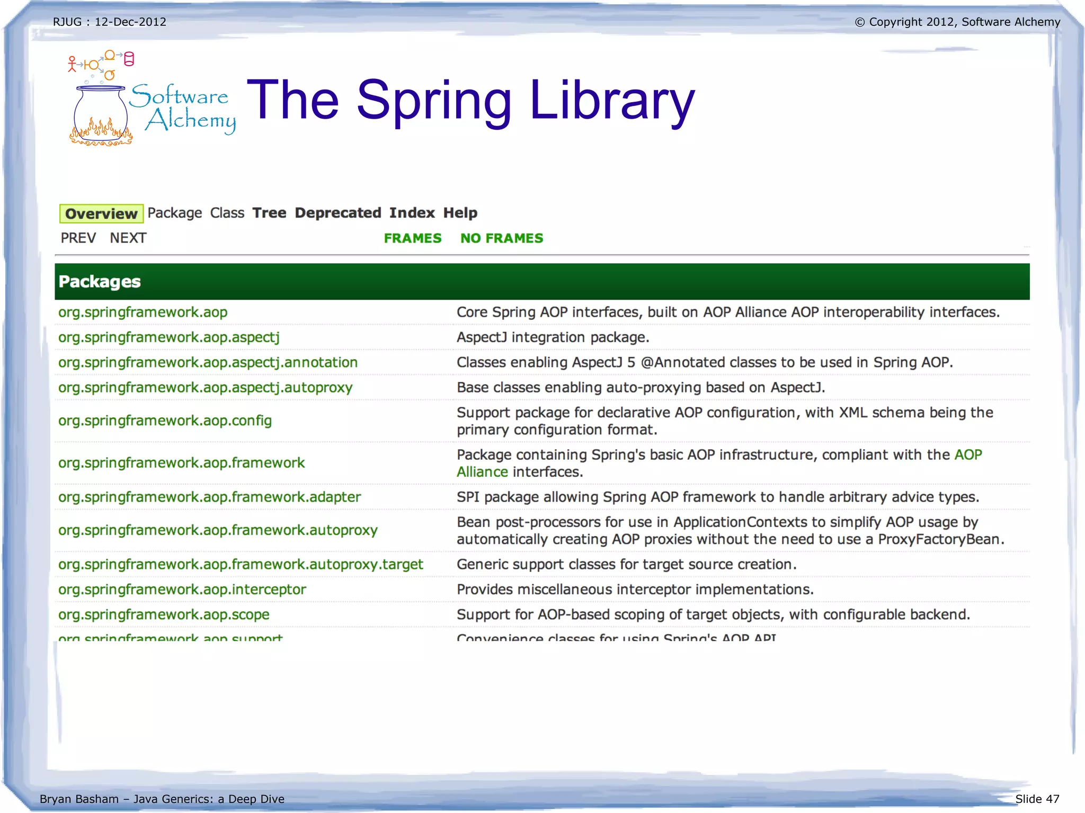
Task: Open the Help navigation link
Action: tap(460, 213)
